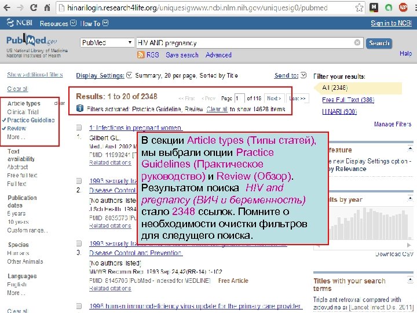Select the All (2348) results filter
The width and height of the screenshot is (417, 313).
click(x=335, y=88)
